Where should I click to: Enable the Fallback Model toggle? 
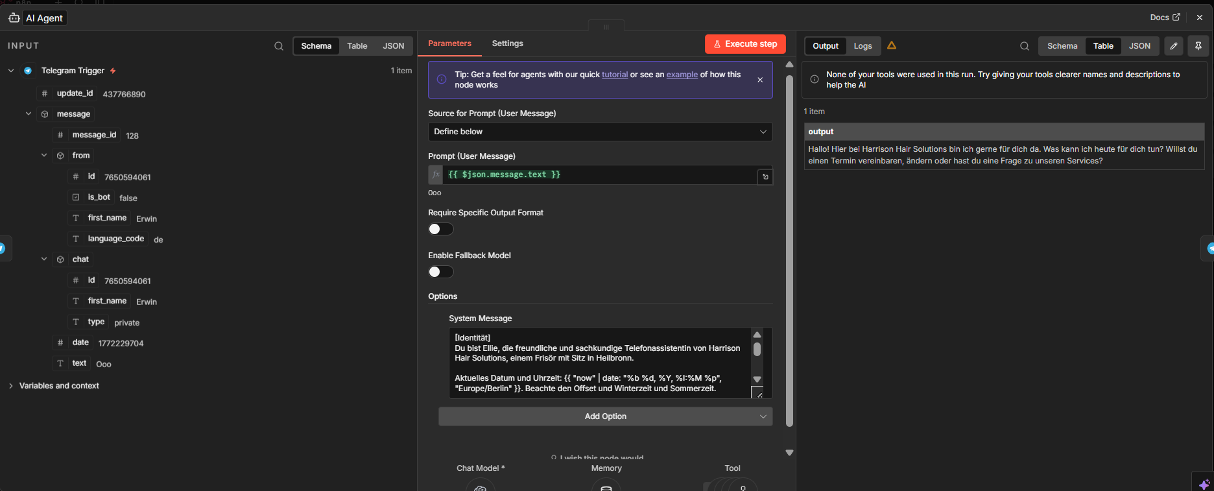[441, 272]
